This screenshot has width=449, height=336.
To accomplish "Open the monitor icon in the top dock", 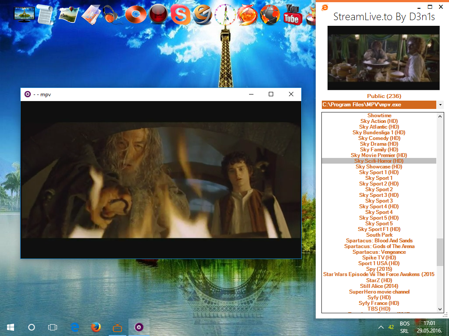I will (25, 14).
